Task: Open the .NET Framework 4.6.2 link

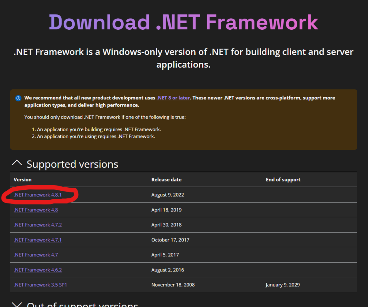Action: [x=38, y=270]
